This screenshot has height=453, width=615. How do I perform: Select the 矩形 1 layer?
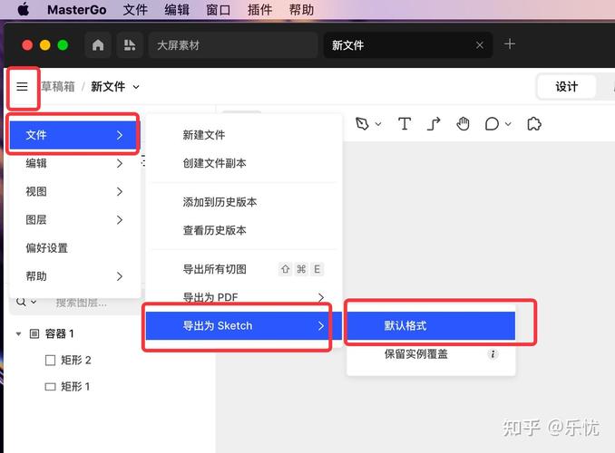75,387
